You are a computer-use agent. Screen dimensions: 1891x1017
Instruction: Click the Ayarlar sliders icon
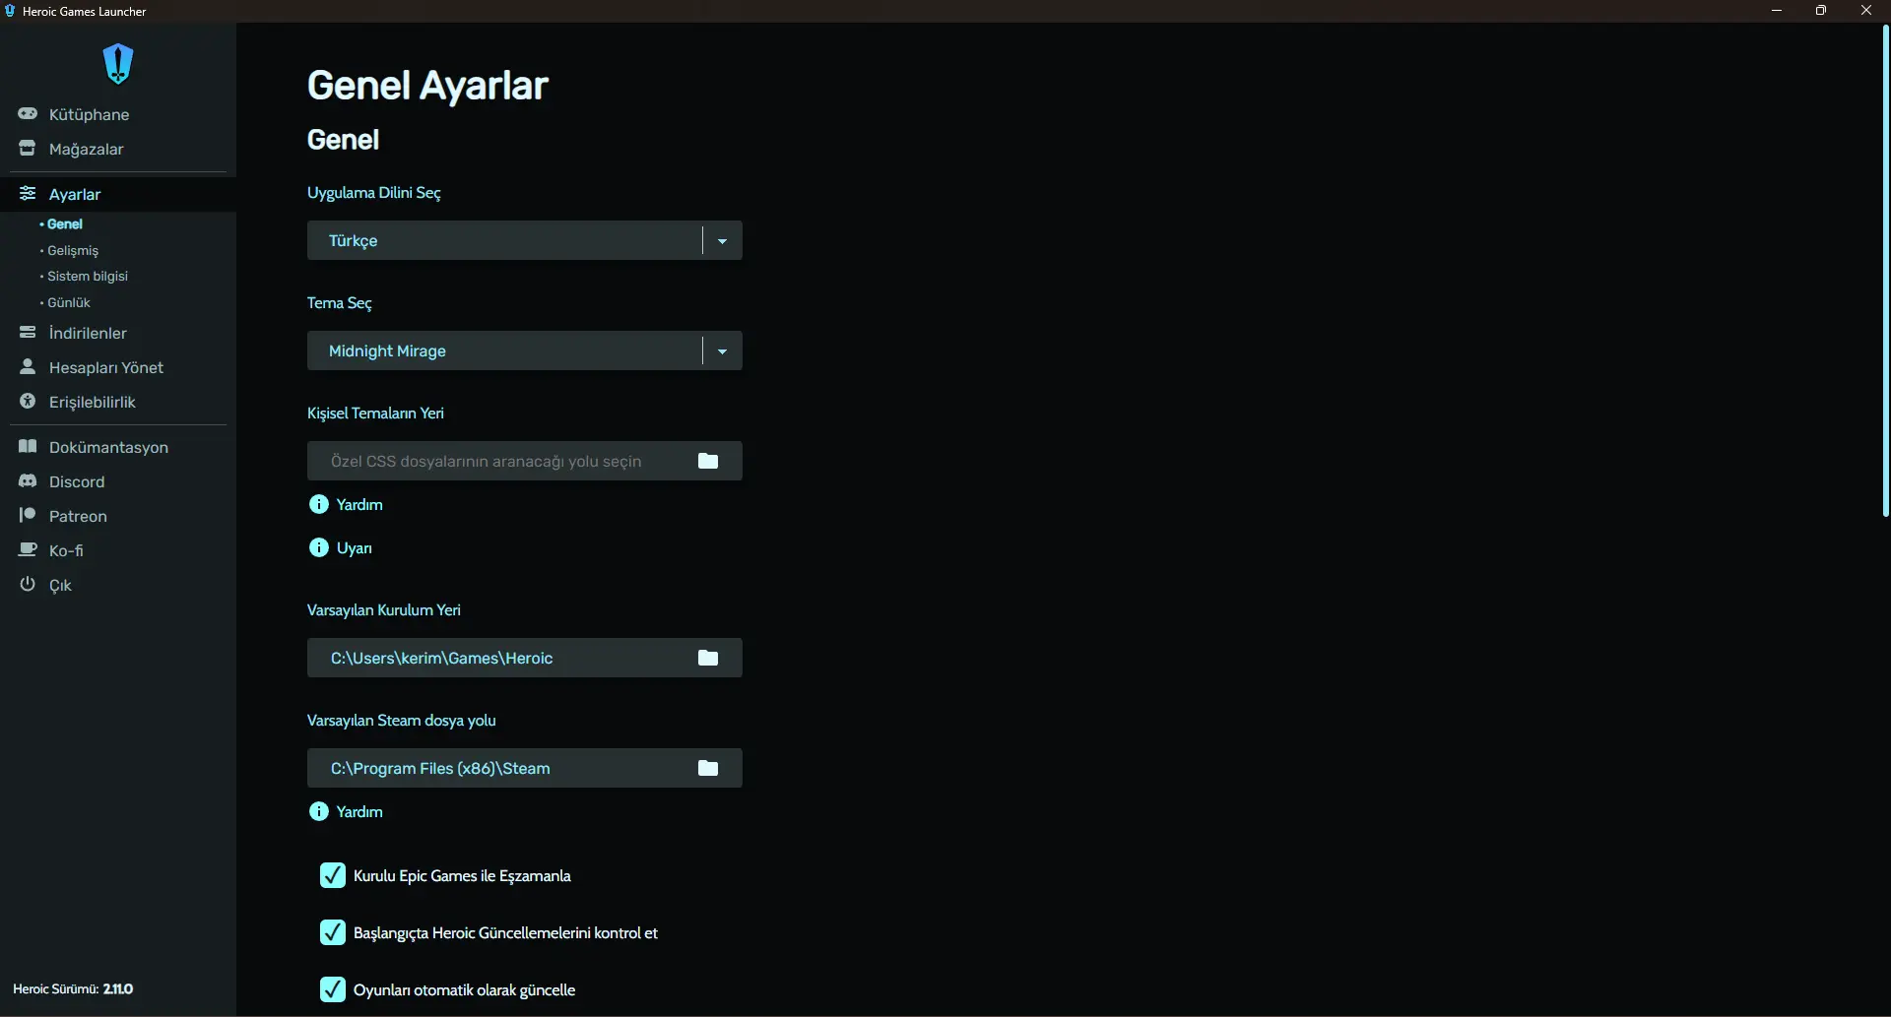click(x=28, y=193)
